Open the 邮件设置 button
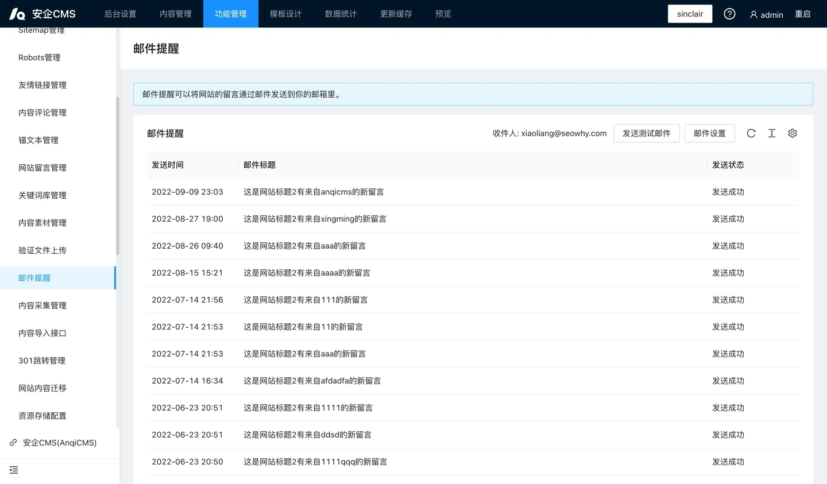Screen dimensions: 827x484 coord(710,133)
